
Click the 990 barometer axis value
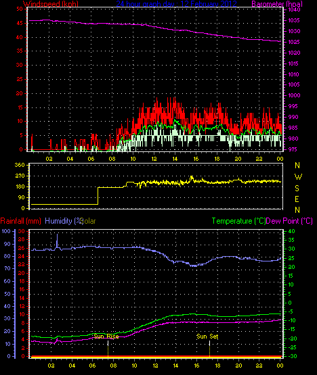tap(293, 117)
